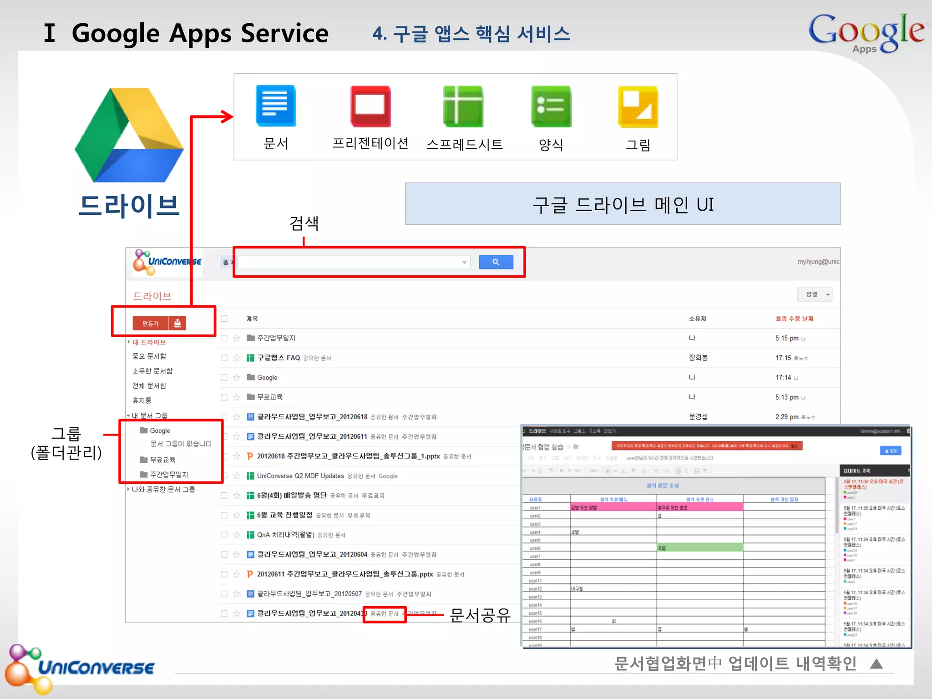Click the Google Apps logo at top right

click(x=866, y=33)
